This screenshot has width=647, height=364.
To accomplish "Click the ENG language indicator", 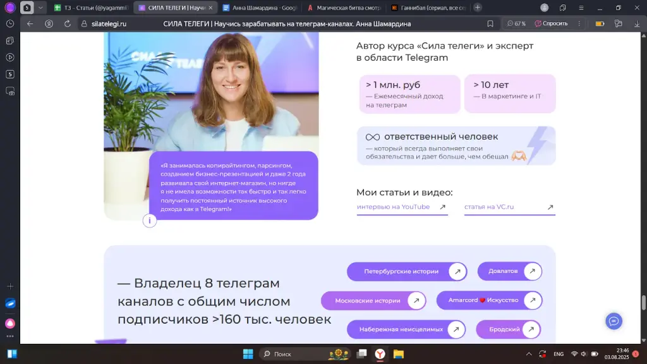I will [559, 354].
